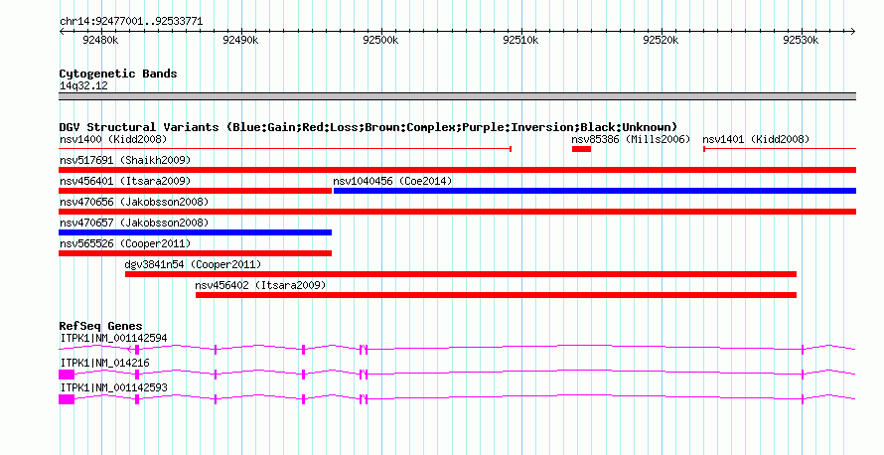The height and width of the screenshot is (455, 884).
Task: Select the ITPK1|NM_014216 large terminal exon block
Action: 67,375
